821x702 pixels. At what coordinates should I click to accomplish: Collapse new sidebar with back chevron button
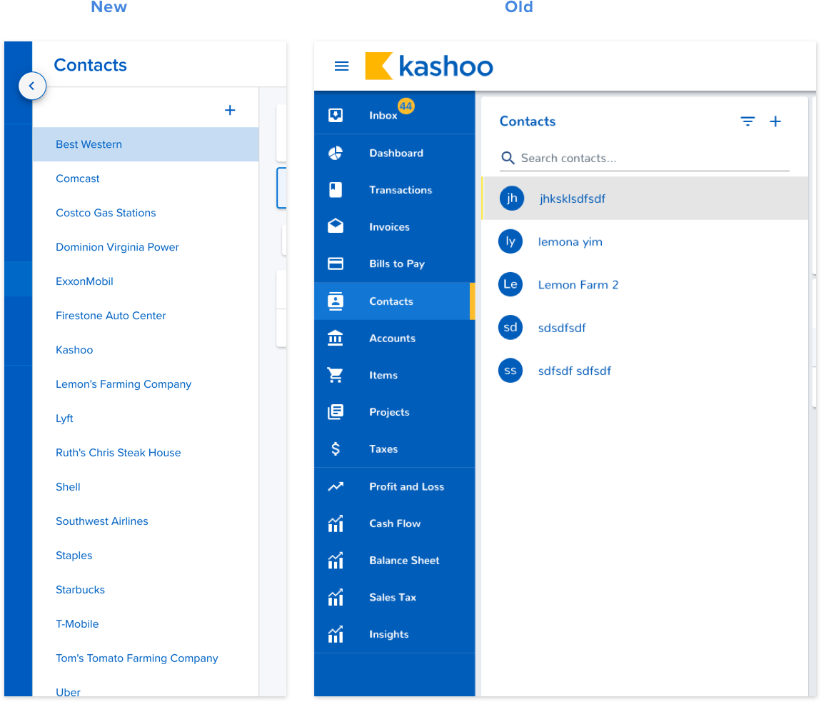[x=32, y=86]
